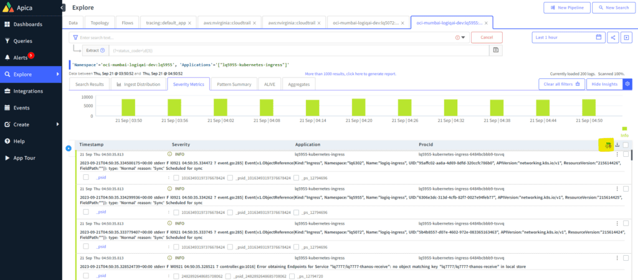Toggle the select-all checkbox in table header
Viewport: 638px width, 280px height.
click(x=626, y=145)
